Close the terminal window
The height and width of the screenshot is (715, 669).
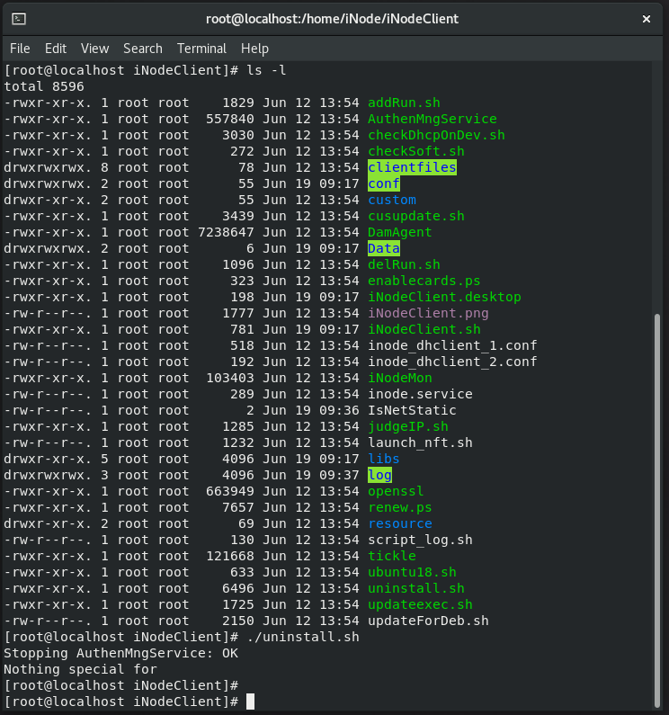pyautogui.click(x=647, y=19)
